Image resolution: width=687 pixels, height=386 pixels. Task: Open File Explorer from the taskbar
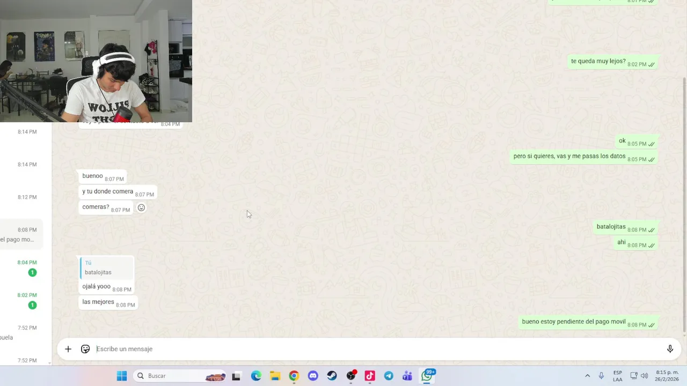275,376
